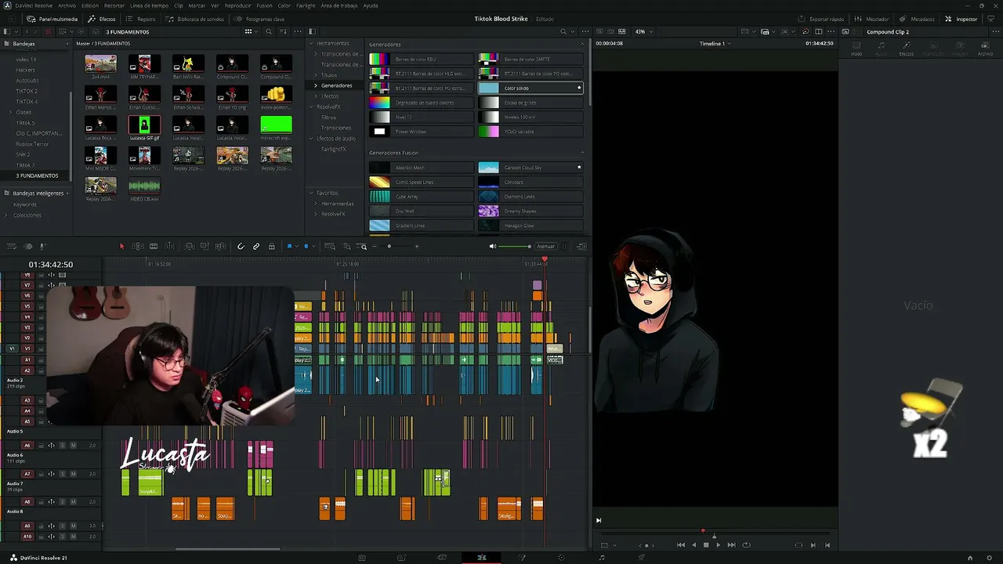This screenshot has width=1003, height=564.
Task: Toggle linked selection chain icon
Action: tap(256, 247)
